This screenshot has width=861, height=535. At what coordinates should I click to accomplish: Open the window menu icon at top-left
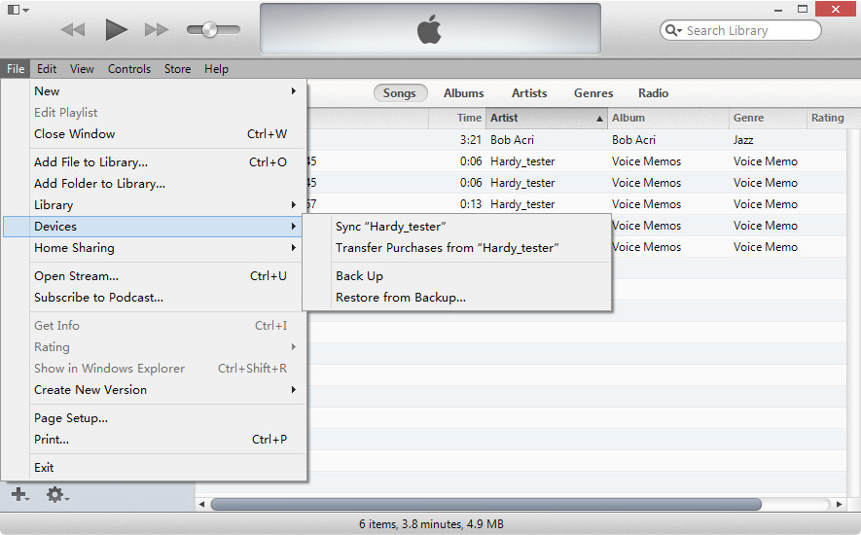click(x=18, y=10)
